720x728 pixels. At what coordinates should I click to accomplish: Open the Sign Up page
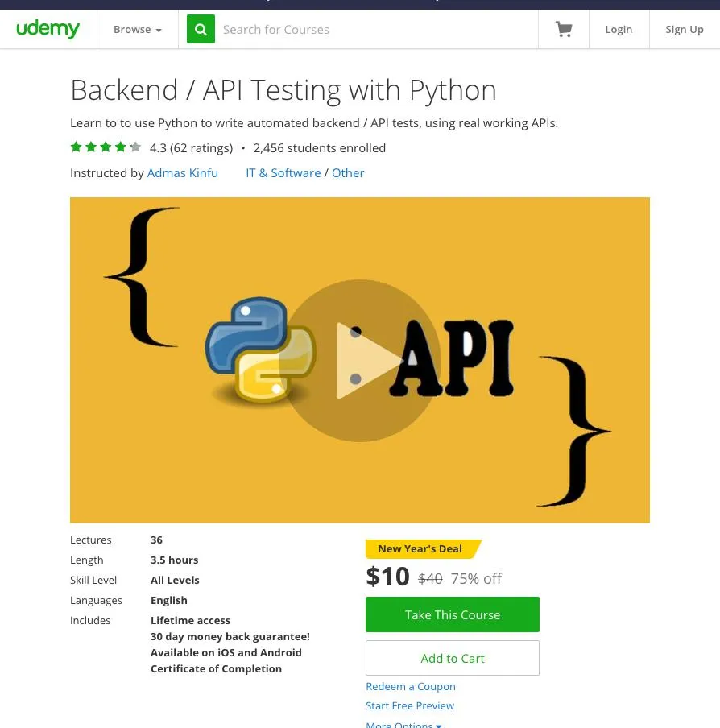[x=684, y=30]
